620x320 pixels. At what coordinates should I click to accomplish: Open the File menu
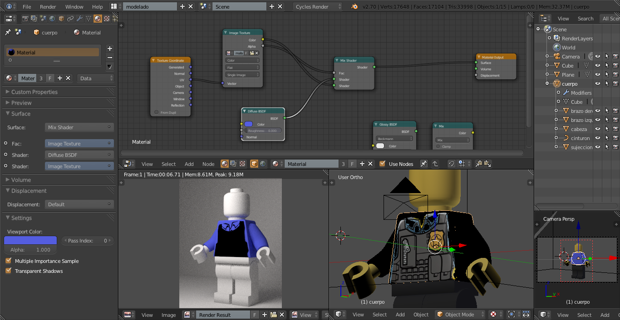pyautogui.click(x=27, y=7)
